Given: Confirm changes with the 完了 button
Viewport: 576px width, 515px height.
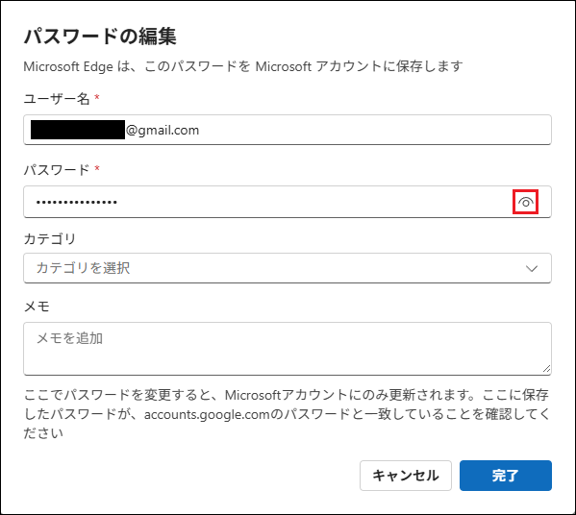Looking at the screenshot, I should [x=506, y=476].
